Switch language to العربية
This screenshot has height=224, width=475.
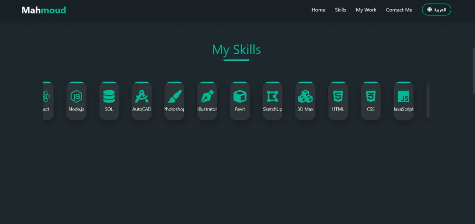click(x=437, y=9)
